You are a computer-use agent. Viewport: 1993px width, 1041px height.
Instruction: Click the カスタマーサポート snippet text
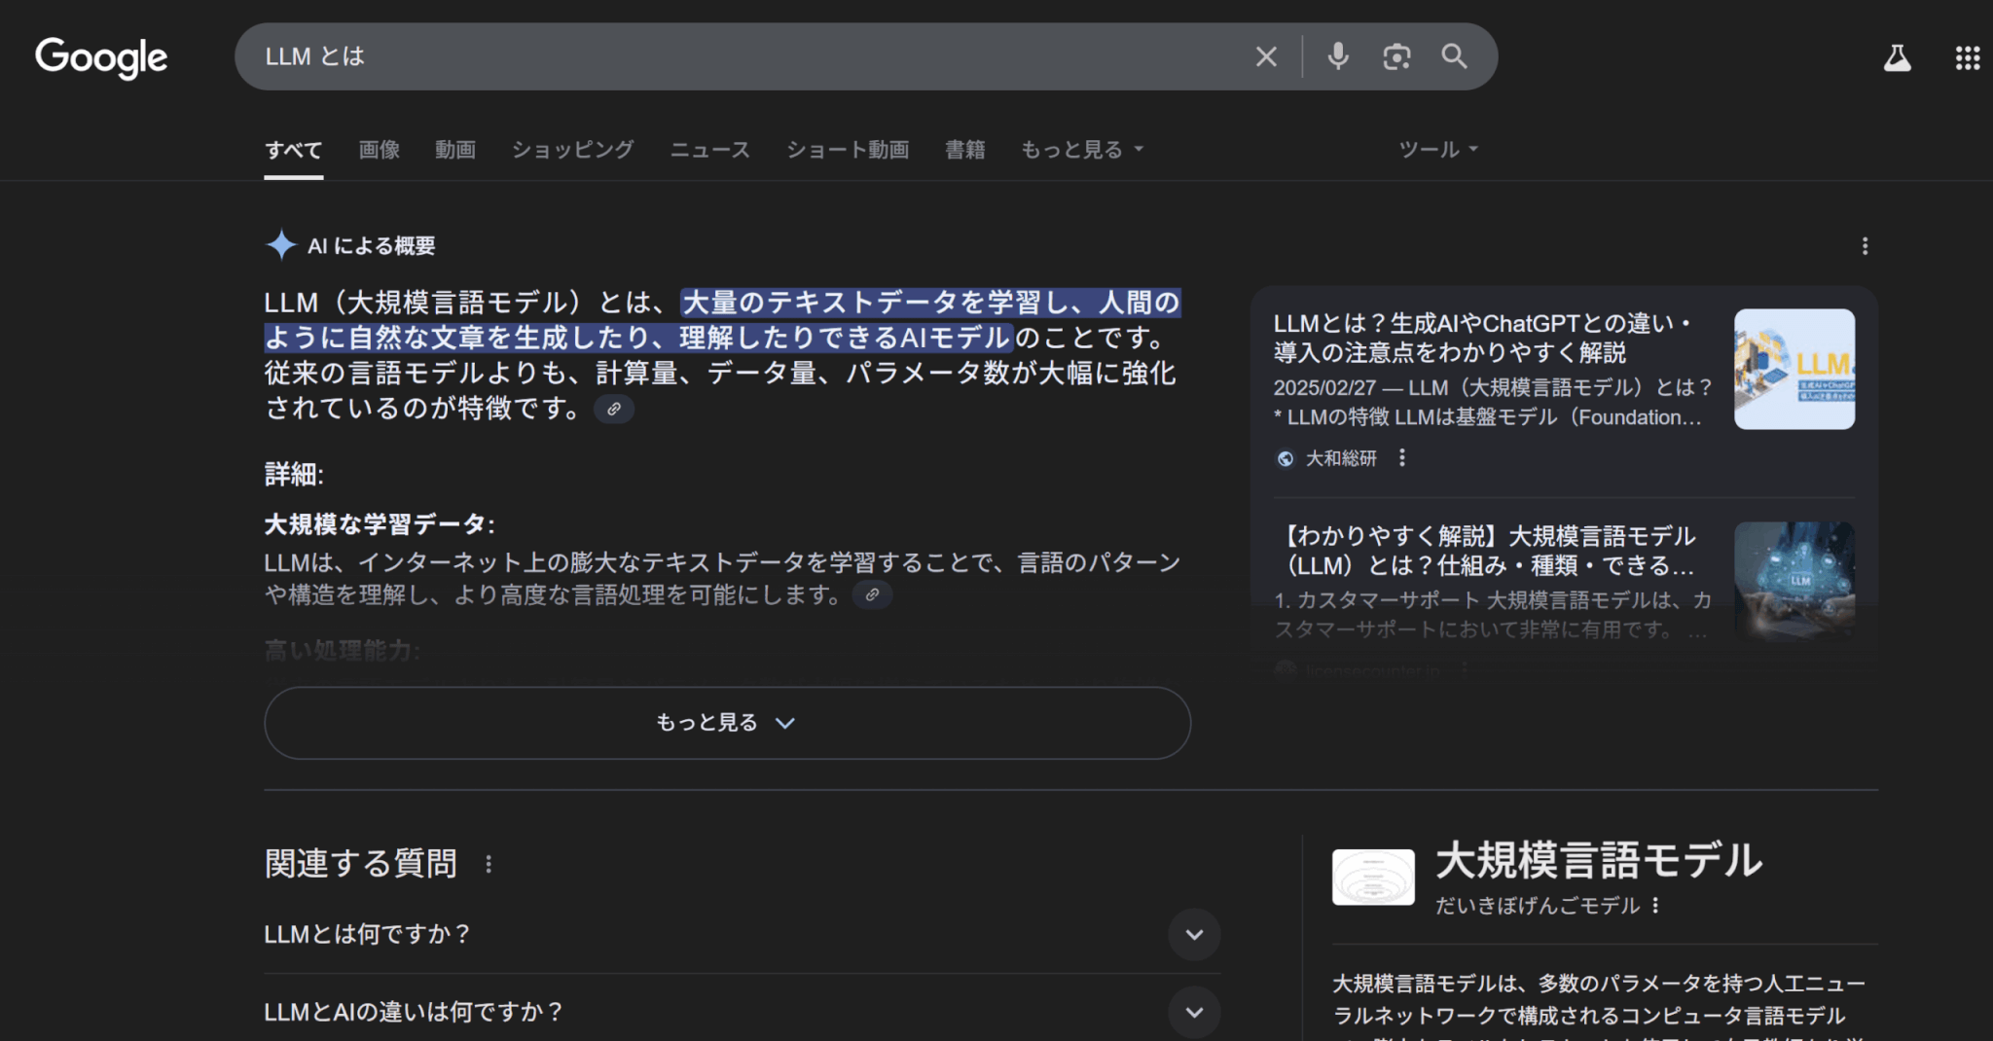click(x=1492, y=615)
